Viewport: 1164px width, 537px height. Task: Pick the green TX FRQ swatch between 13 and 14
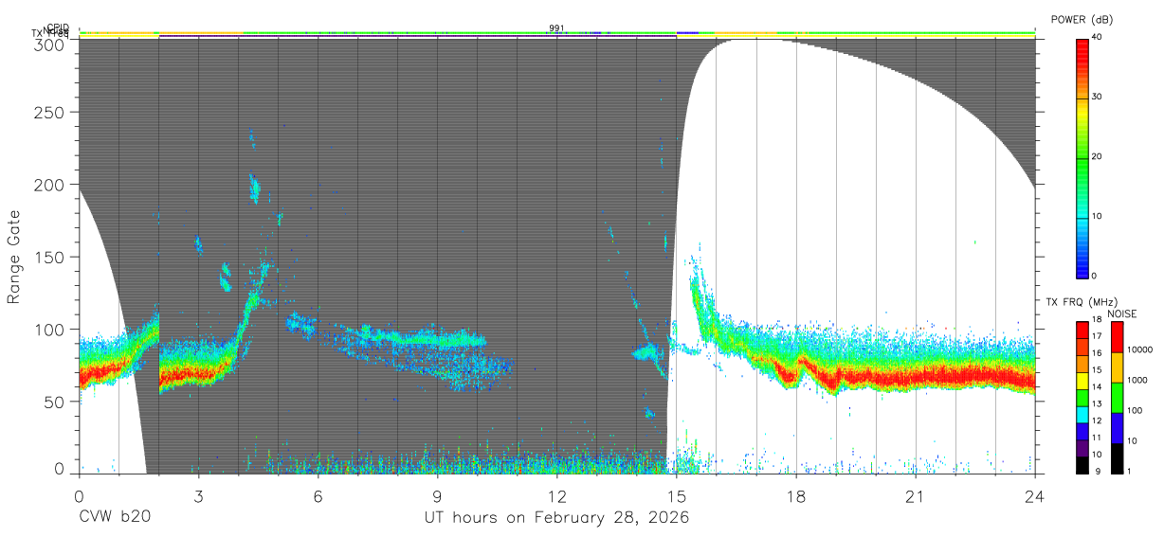click(1082, 398)
